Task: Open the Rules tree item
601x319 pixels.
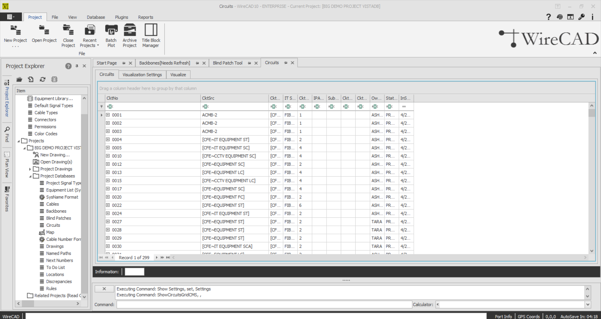Action: [51, 289]
